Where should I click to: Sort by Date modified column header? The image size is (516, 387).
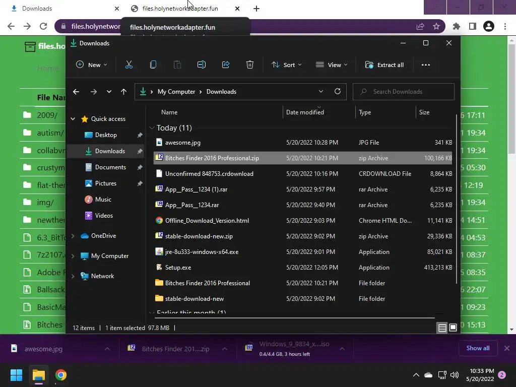click(x=319, y=112)
